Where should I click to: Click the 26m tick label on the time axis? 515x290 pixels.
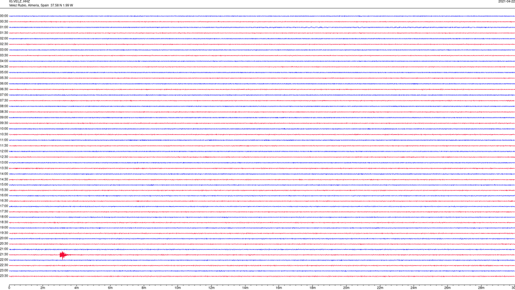tap(447, 288)
